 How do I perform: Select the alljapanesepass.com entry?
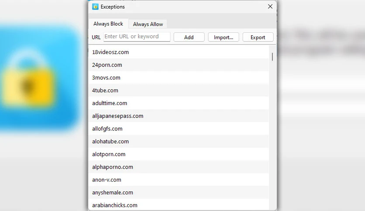point(179,116)
